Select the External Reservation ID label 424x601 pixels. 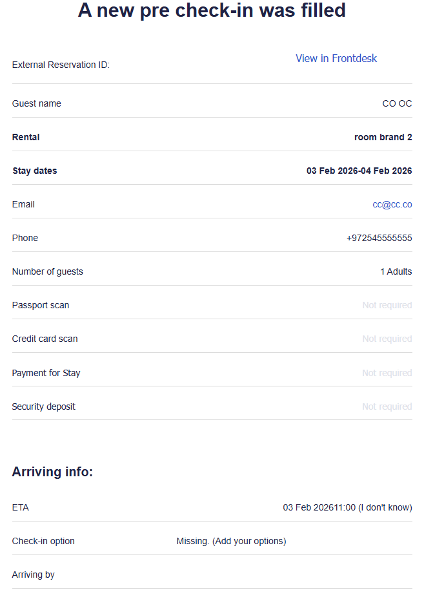[x=61, y=65]
